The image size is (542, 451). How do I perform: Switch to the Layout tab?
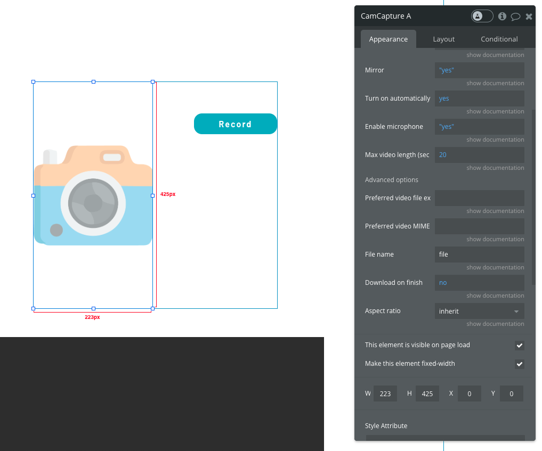pos(444,39)
